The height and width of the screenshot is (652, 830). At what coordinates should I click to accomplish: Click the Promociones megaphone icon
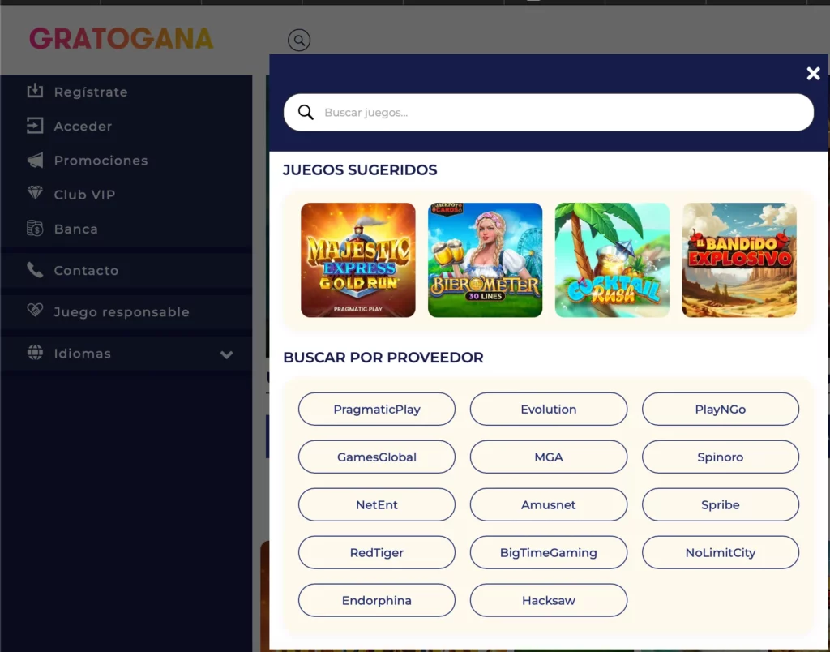35,160
